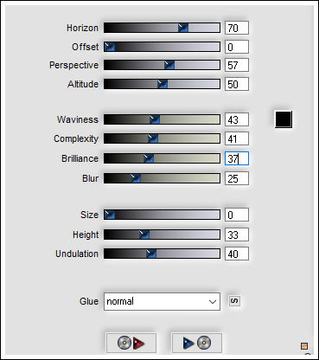This screenshot has width=319, height=360.
Task: Click the Blur slider handle
Action: click(136, 178)
